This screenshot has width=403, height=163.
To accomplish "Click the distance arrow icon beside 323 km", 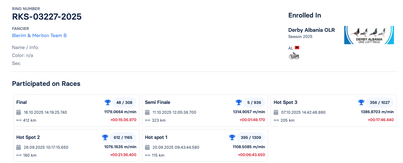I will pyautogui.click(x=147, y=120).
